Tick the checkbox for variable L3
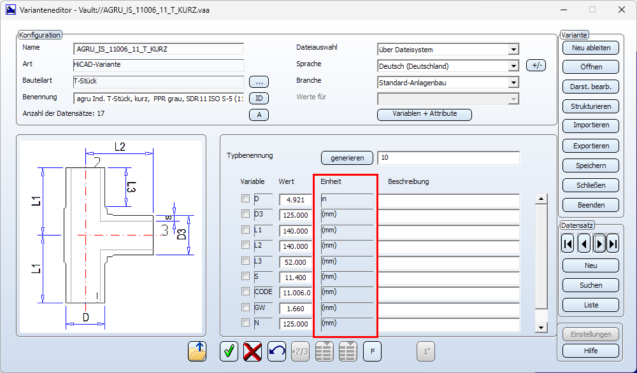Viewport: 637px width, 373px height. pyautogui.click(x=245, y=260)
